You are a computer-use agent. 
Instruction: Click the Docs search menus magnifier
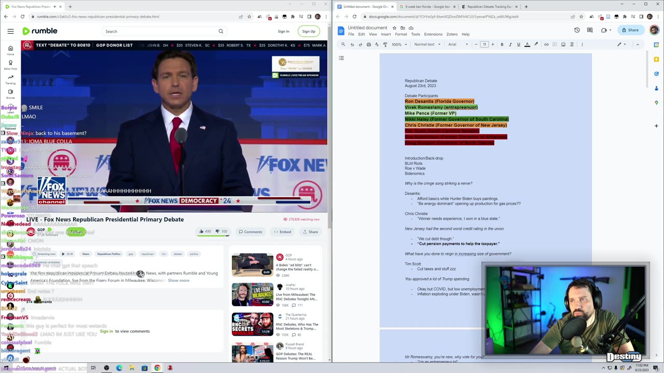343,45
